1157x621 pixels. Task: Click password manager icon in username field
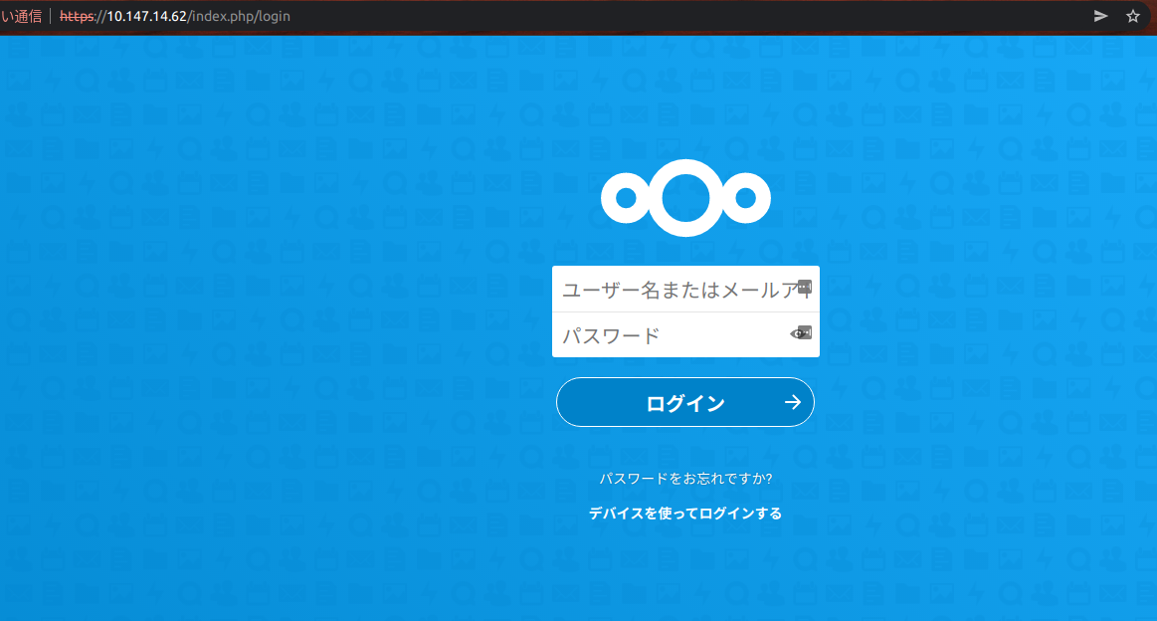click(x=805, y=287)
